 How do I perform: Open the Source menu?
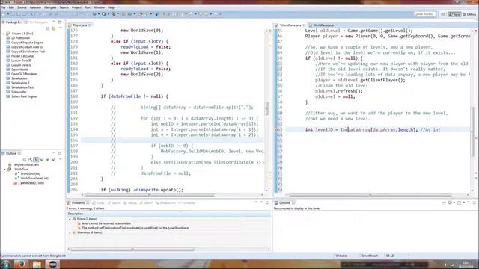[x=22, y=7]
